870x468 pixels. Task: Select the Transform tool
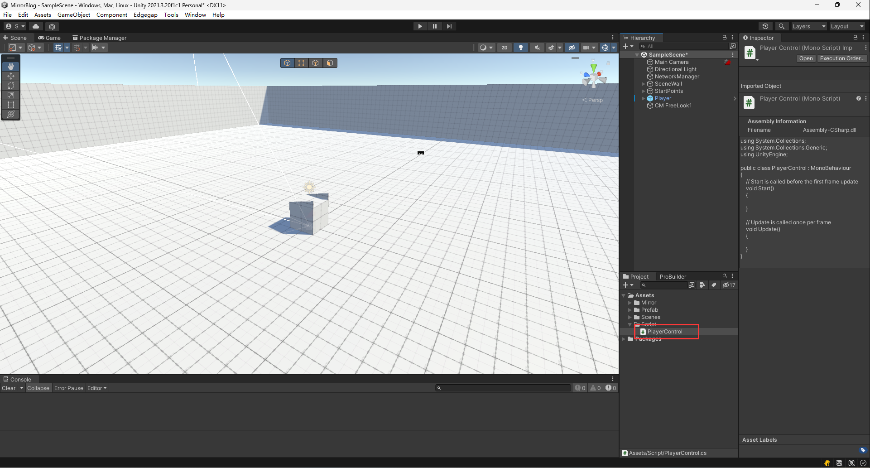[11, 114]
